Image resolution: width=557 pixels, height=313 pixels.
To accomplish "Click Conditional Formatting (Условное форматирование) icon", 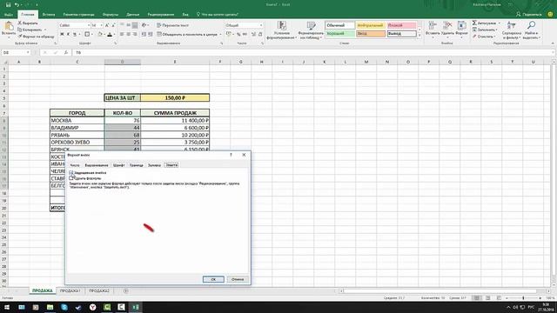I will coord(282,26).
